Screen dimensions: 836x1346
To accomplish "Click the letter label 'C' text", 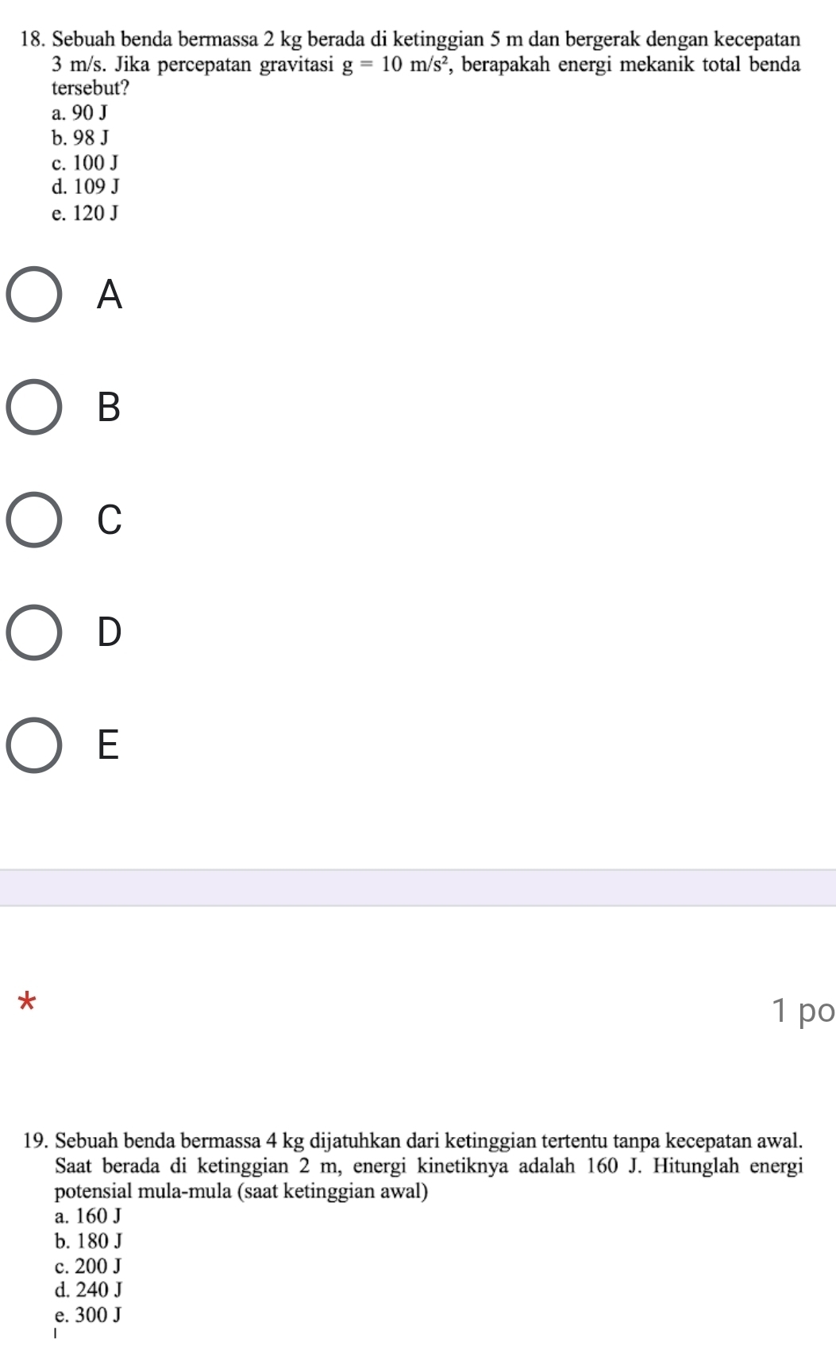I will point(110,520).
